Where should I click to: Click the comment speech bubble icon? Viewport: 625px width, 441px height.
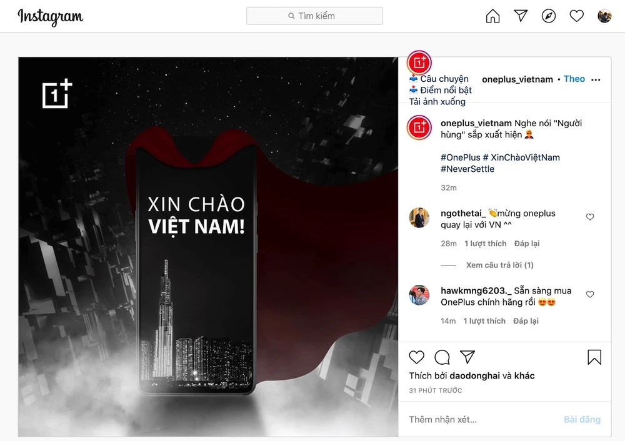pyautogui.click(x=442, y=357)
